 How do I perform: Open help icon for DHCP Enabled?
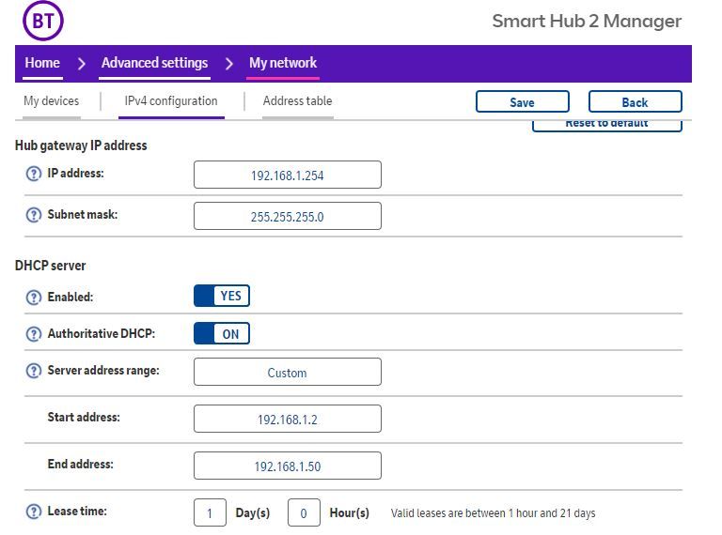point(34,297)
